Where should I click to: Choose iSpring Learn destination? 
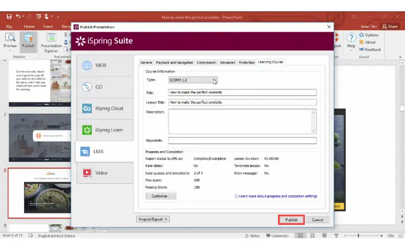click(x=106, y=130)
